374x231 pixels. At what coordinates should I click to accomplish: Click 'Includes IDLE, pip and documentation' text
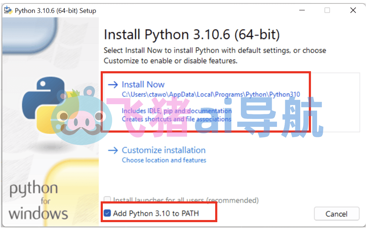177,111
